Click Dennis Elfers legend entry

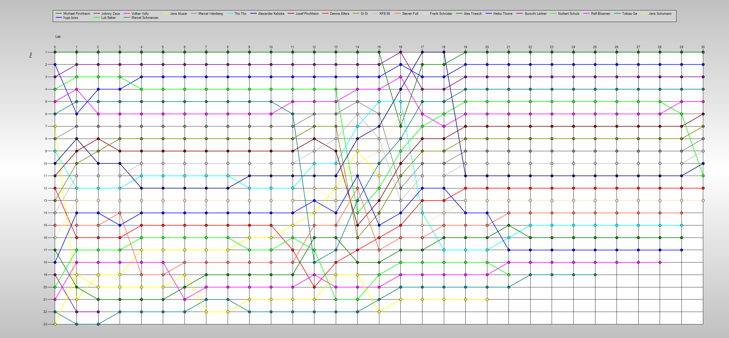click(336, 14)
